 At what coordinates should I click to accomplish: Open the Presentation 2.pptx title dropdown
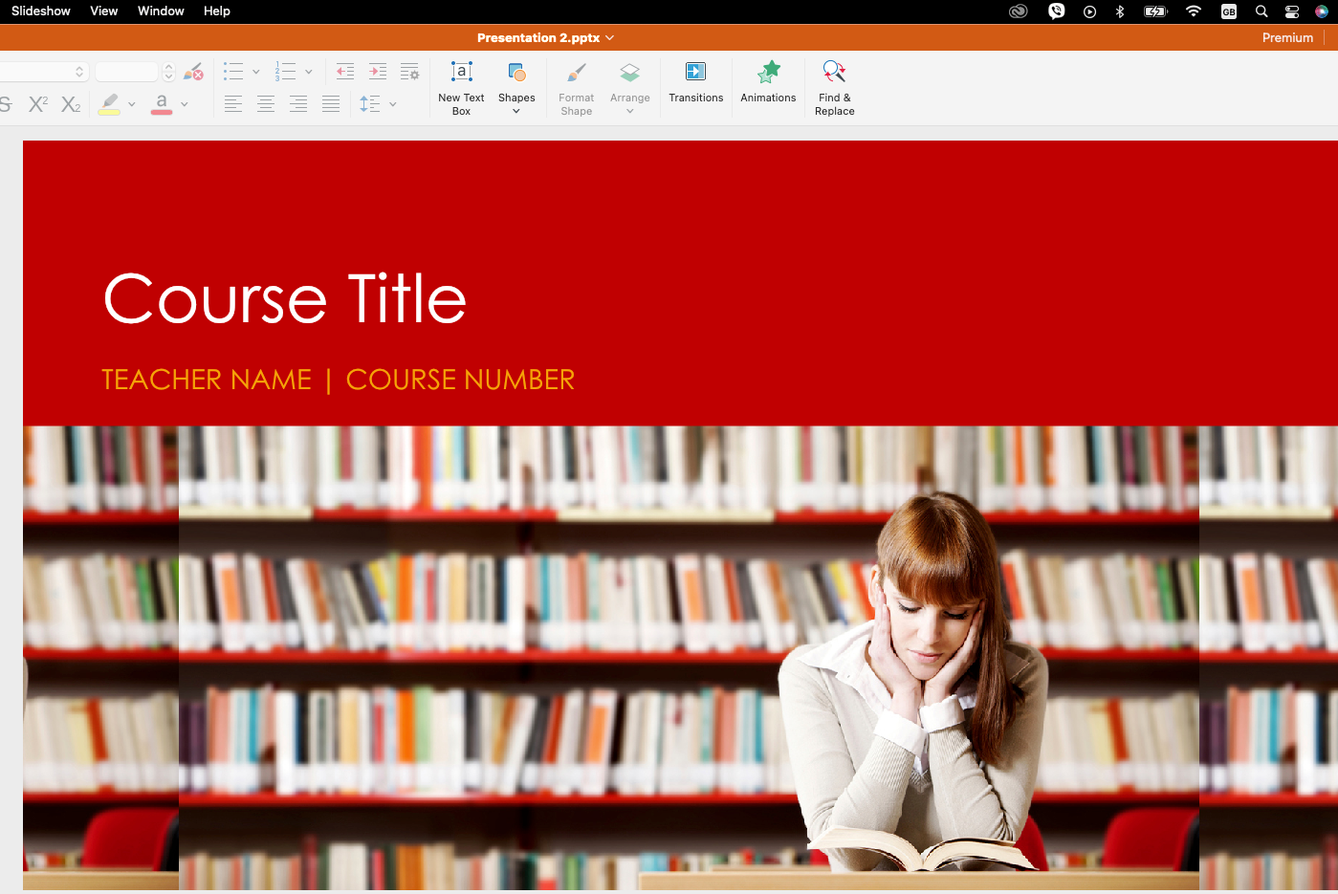[x=545, y=37]
